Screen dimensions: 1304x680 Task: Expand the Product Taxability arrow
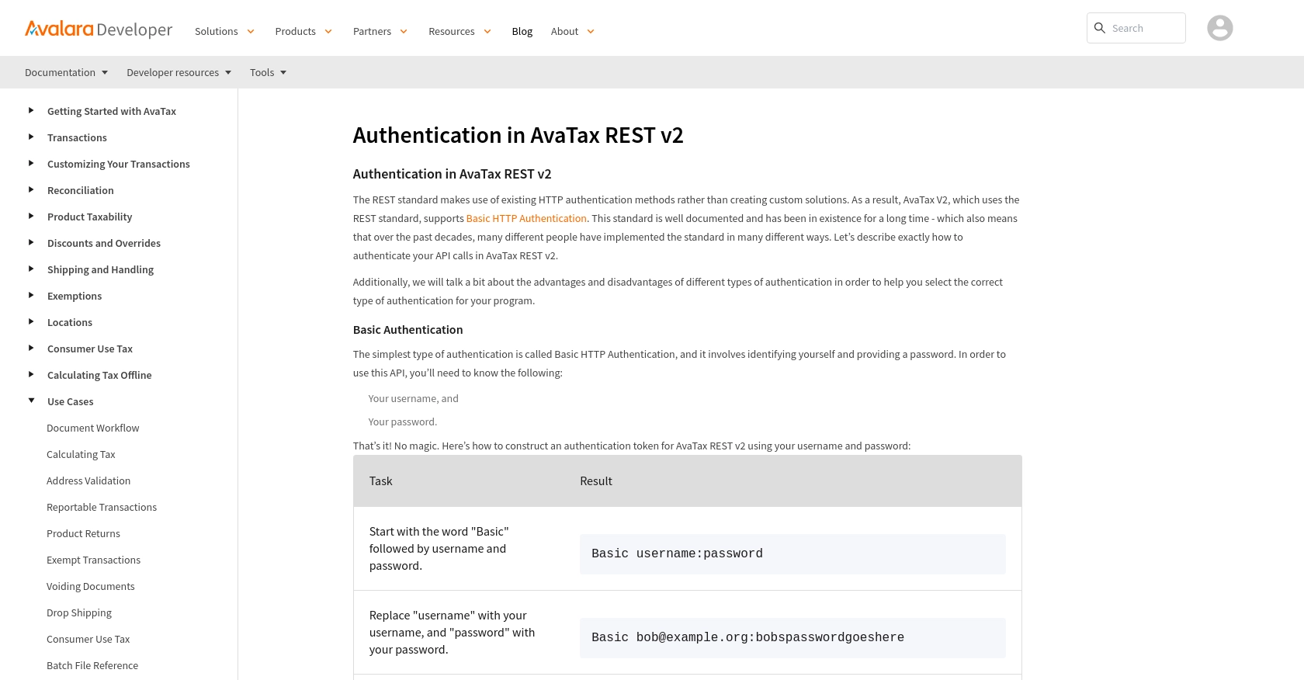(31, 216)
